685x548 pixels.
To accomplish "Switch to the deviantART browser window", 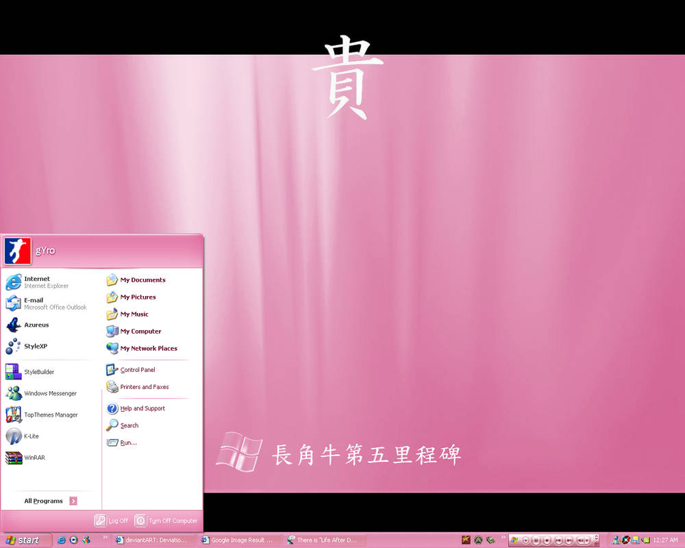I will [x=154, y=540].
